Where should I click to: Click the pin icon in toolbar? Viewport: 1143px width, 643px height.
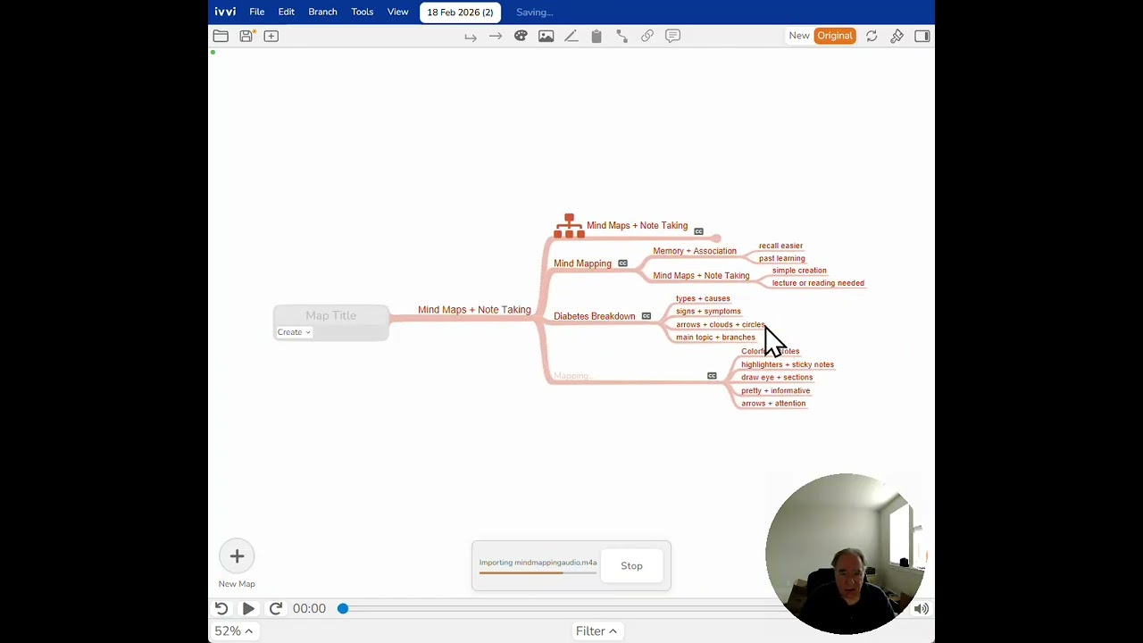click(x=897, y=36)
